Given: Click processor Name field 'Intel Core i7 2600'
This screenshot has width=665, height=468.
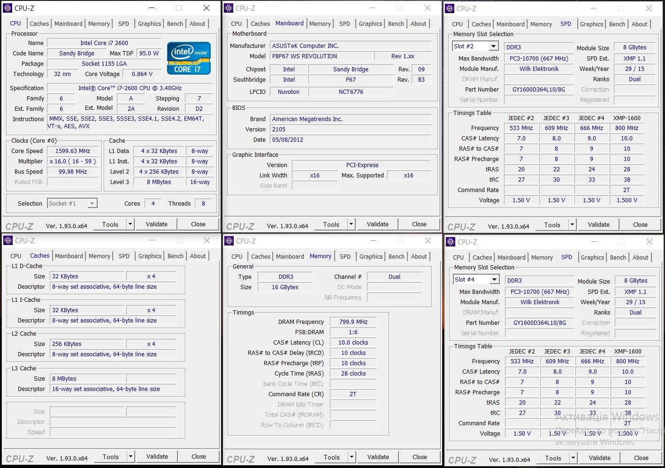Looking at the screenshot, I should (104, 43).
